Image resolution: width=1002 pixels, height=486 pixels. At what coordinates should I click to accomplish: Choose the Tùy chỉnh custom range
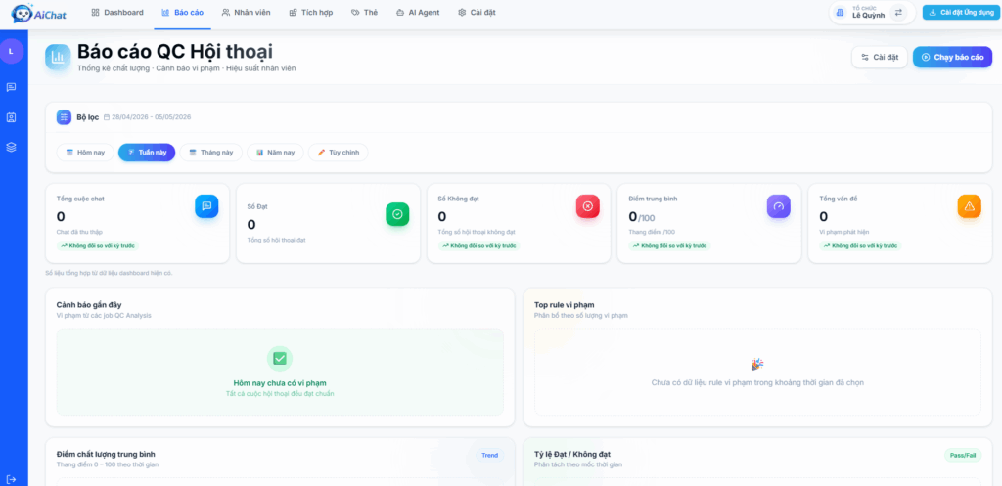[338, 153]
